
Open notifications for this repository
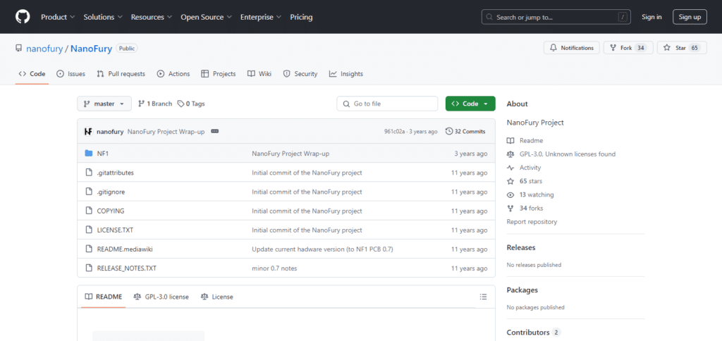pos(572,48)
